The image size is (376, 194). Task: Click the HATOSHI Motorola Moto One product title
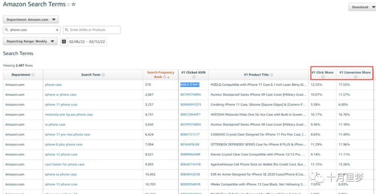click(259, 114)
